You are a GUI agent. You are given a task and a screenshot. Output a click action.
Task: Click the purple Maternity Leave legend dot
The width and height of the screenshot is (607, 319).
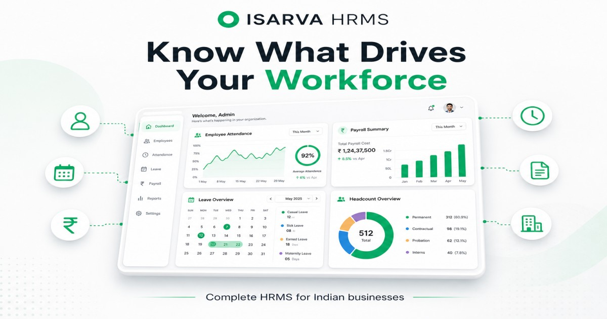[x=281, y=254]
